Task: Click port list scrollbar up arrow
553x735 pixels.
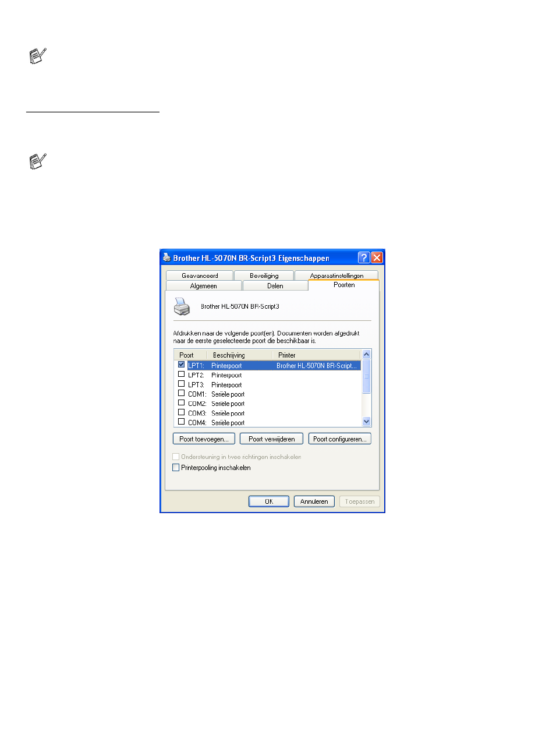Action: [x=366, y=354]
